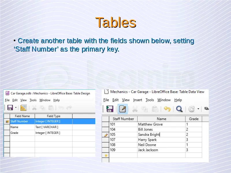Click the Paste clipboard icon in Data View
This screenshot has width=231, height=173.
click(155, 109)
